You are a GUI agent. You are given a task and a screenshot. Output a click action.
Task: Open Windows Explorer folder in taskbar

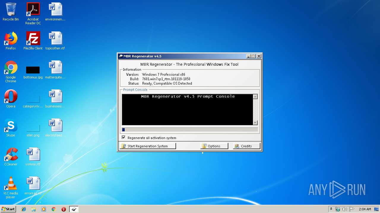click(34, 209)
